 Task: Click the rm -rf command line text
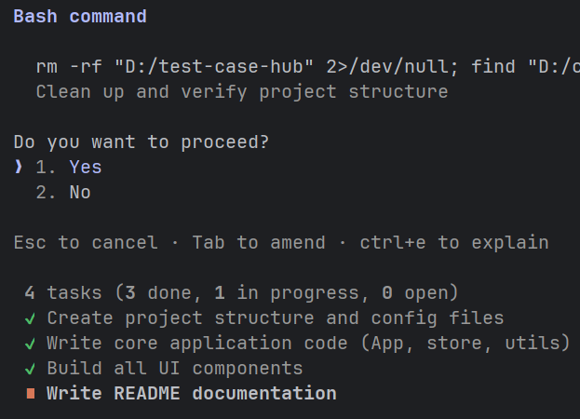coord(308,67)
